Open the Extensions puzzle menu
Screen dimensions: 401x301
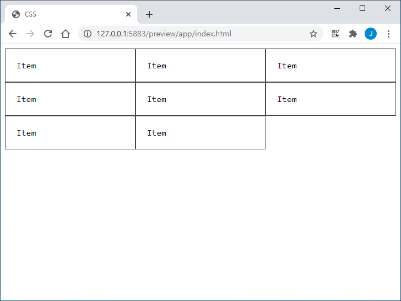point(353,34)
